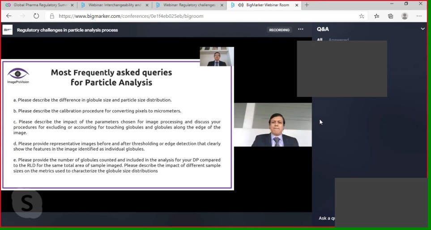Viewport: 431px width, 230px height.
Task: Switch to Global Pharma Regulatory Summit tab
Action: [x=40, y=5]
